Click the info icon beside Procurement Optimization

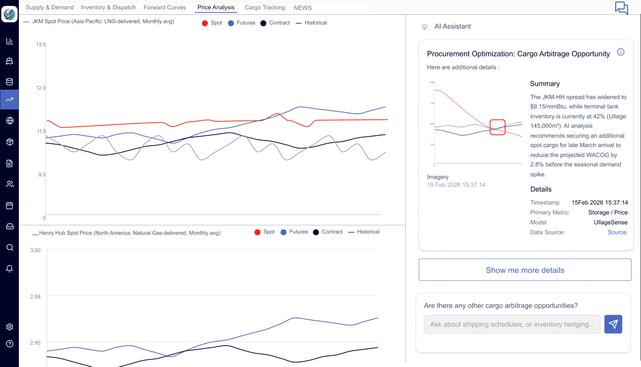(621, 52)
